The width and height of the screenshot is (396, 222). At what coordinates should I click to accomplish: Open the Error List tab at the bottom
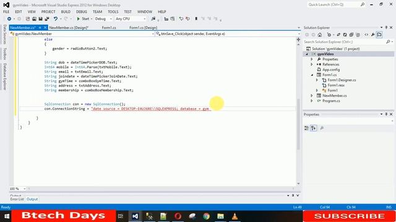pos(17,199)
